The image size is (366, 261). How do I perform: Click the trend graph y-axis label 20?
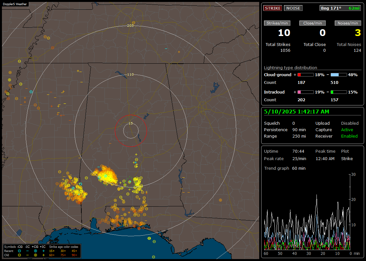353,200
